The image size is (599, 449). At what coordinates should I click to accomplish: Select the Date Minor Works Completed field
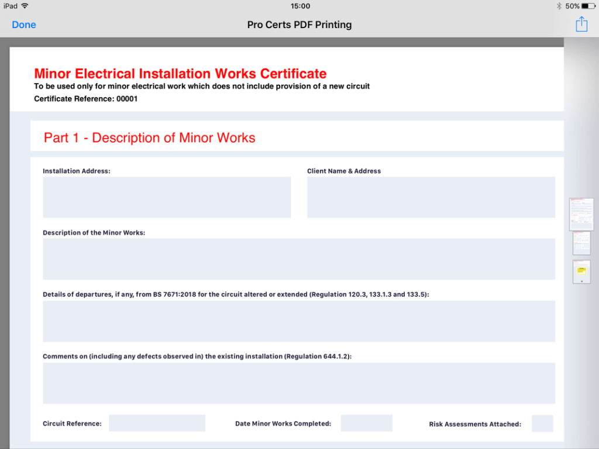click(x=366, y=423)
